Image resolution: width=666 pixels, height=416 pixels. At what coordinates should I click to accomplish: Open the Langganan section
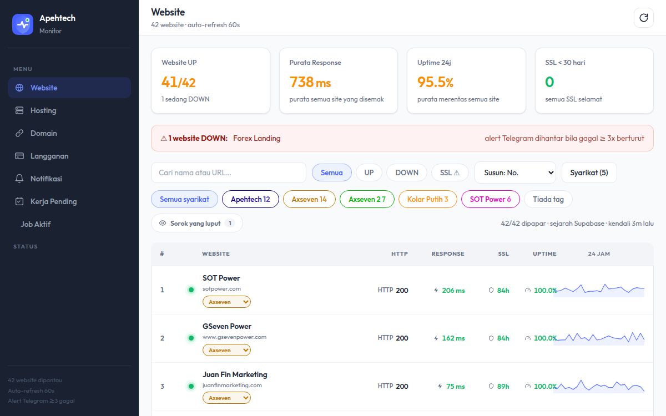click(x=69, y=156)
